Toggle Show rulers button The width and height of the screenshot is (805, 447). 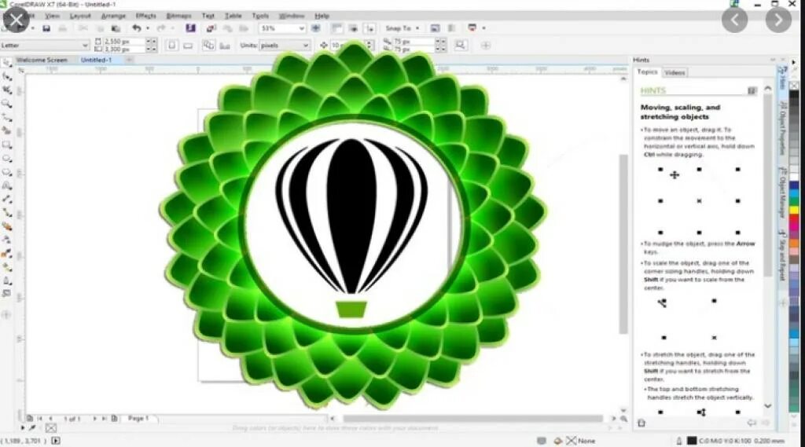[x=336, y=28]
